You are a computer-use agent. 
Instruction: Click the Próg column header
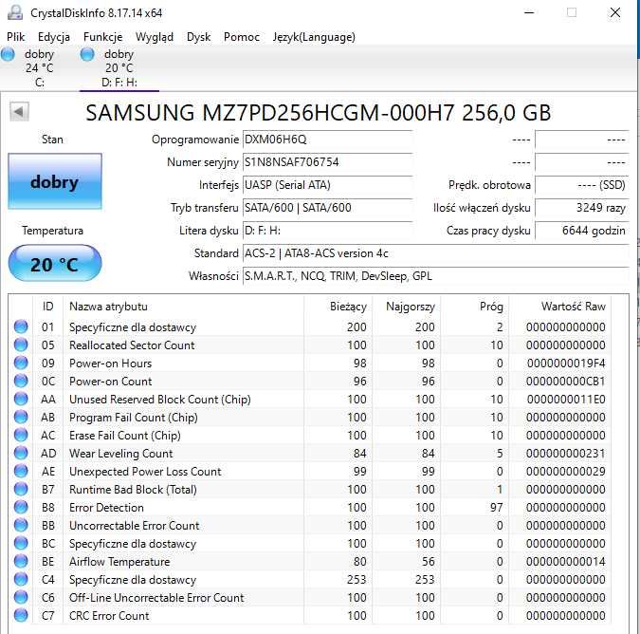pyautogui.click(x=474, y=307)
